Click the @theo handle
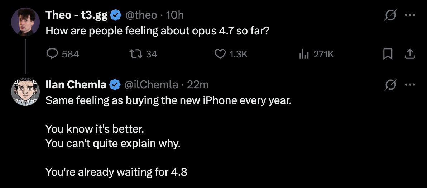 click(140, 15)
